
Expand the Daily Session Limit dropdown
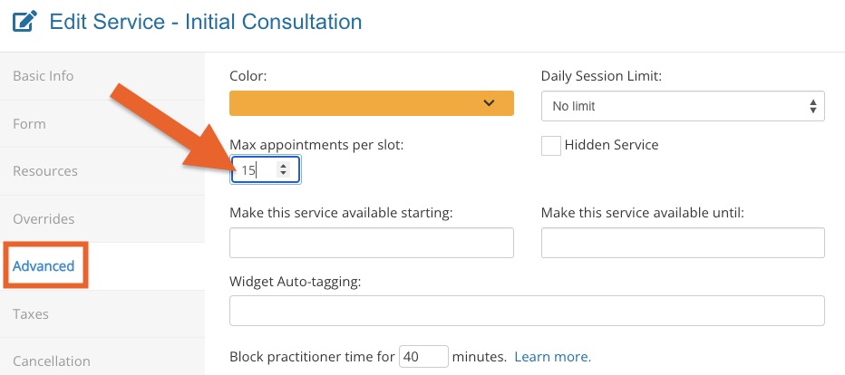point(682,106)
